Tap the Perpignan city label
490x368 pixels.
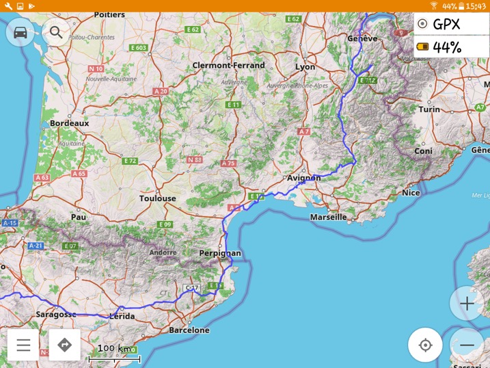[x=220, y=253]
